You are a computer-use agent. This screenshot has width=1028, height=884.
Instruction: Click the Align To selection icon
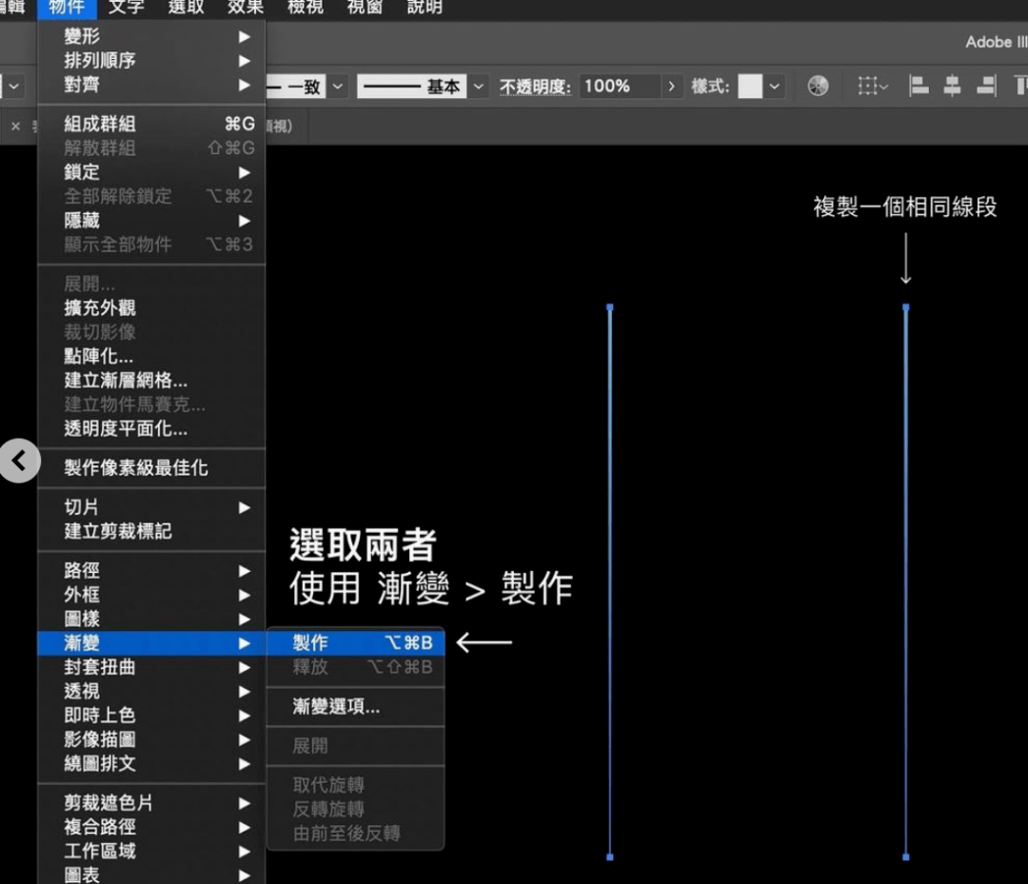(x=872, y=87)
